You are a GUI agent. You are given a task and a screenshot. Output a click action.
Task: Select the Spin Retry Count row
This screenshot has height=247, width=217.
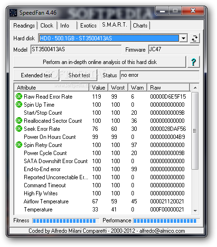103,145
